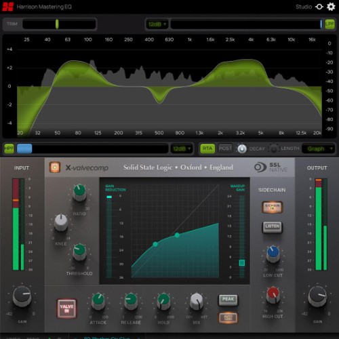Click the +4 gain scale label

pyautogui.click(x=9, y=49)
